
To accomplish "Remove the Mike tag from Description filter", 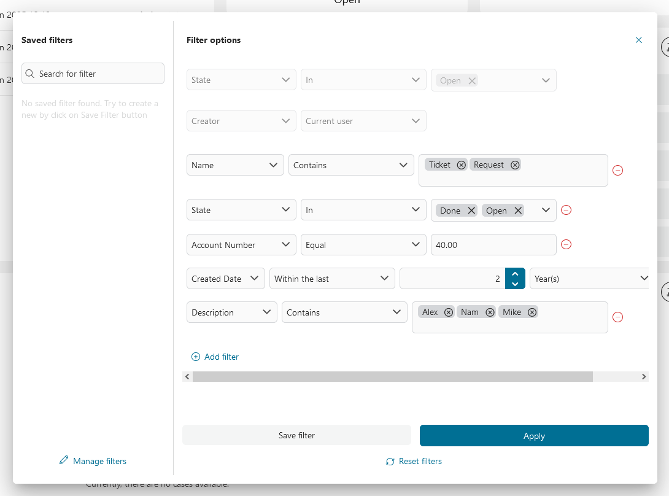I will (x=532, y=312).
